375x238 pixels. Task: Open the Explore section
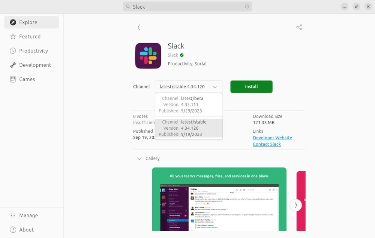31,22
